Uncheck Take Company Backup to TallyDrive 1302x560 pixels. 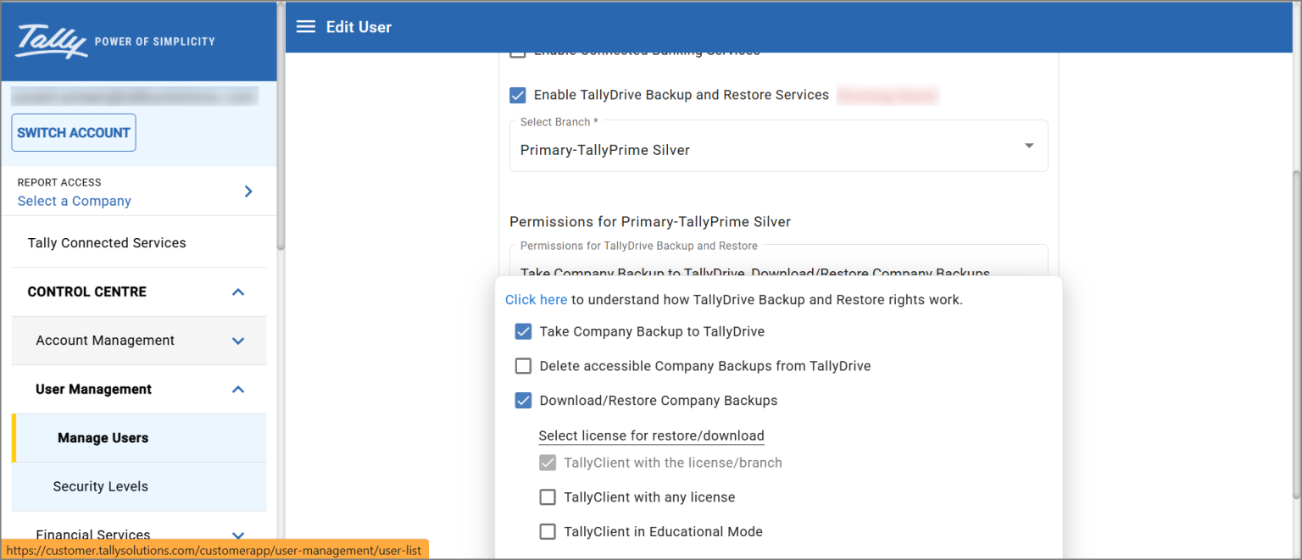[524, 331]
